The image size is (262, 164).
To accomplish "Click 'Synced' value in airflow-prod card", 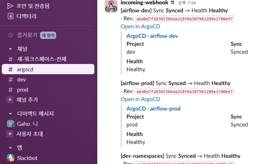I will tap(239, 125).
